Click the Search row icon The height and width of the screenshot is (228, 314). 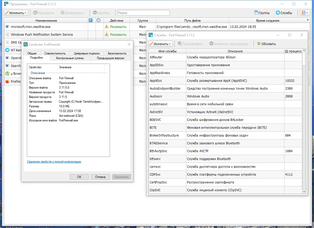(7, 66)
